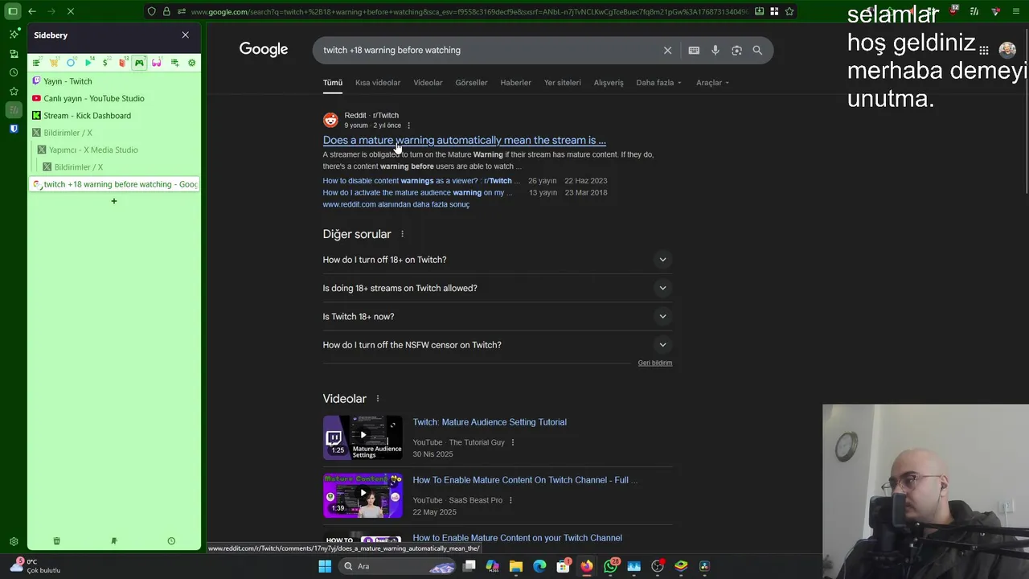Open sidebar settings gear at bottom left
1029x579 pixels.
pos(14,542)
